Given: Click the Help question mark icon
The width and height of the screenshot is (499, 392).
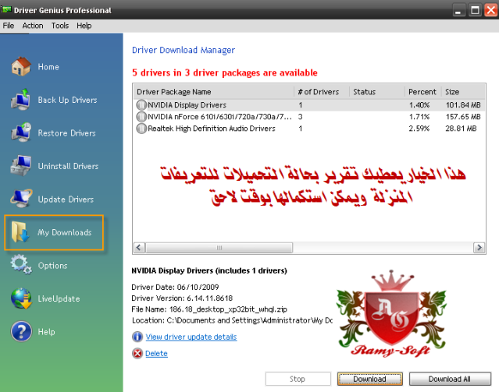Looking at the screenshot, I should click(21, 331).
